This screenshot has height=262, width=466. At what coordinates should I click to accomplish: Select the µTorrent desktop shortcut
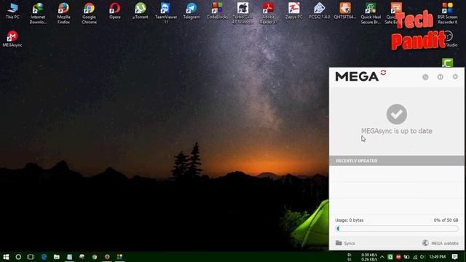(141, 11)
